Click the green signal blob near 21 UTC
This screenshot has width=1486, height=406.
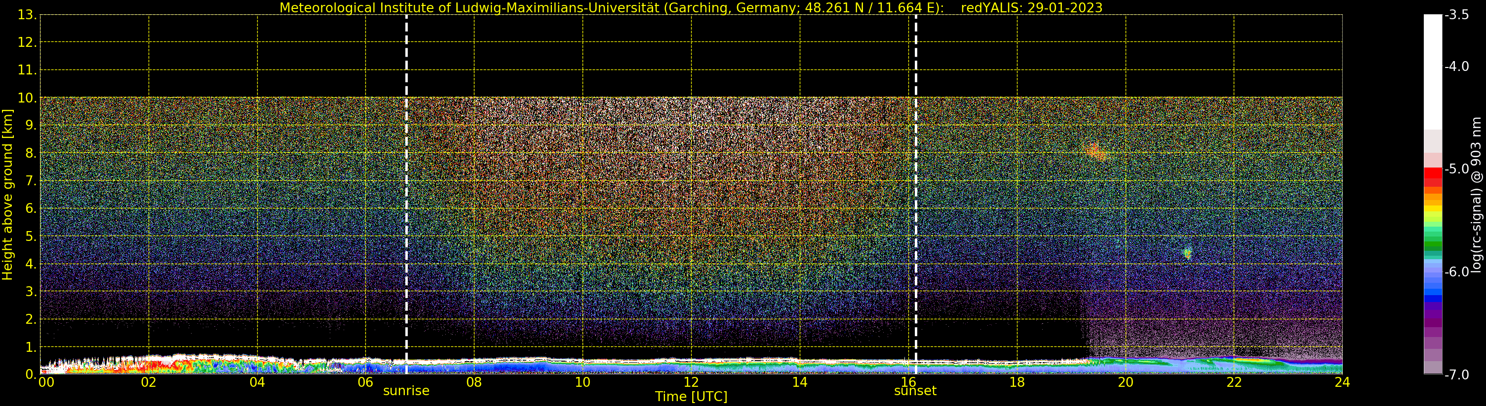pos(1187,253)
